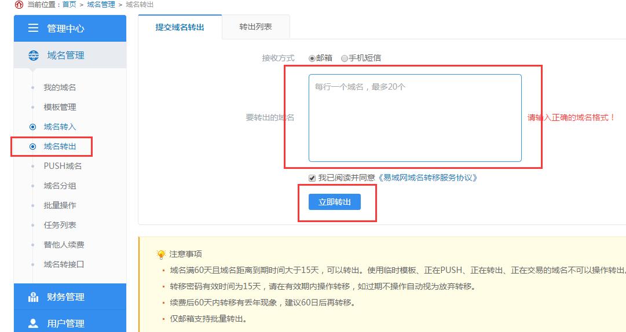Open the 易域网域名转移服务协议 link
Image resolution: width=626 pixels, height=332 pixels.
428,178
